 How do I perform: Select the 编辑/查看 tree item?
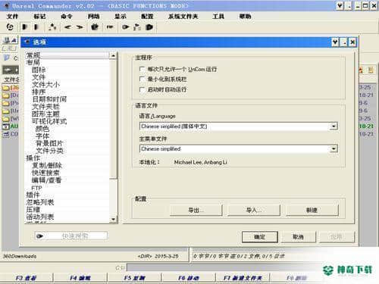[x=47, y=180]
